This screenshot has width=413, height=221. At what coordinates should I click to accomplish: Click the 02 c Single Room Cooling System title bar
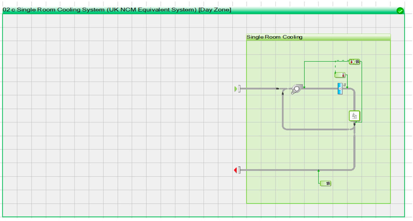point(117,10)
